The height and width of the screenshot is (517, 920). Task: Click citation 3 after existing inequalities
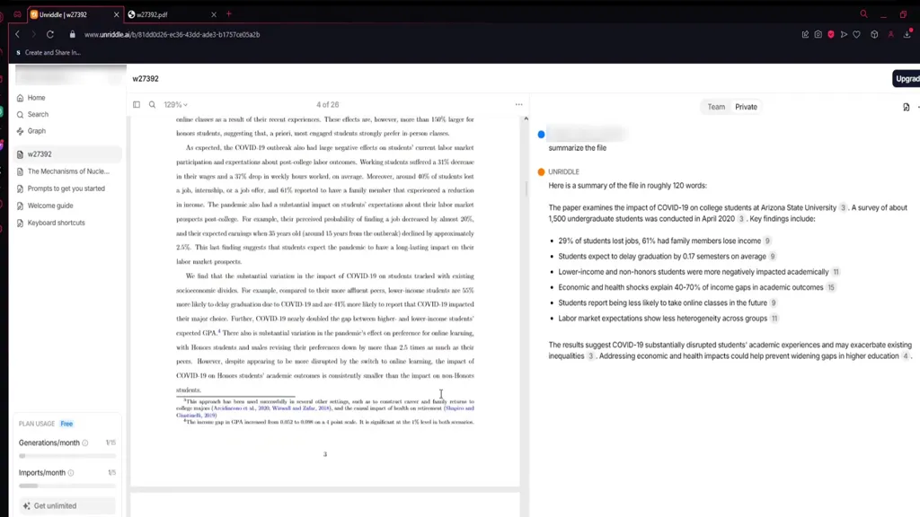[x=591, y=355]
